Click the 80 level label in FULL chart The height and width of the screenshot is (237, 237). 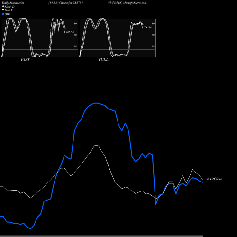(153, 23)
